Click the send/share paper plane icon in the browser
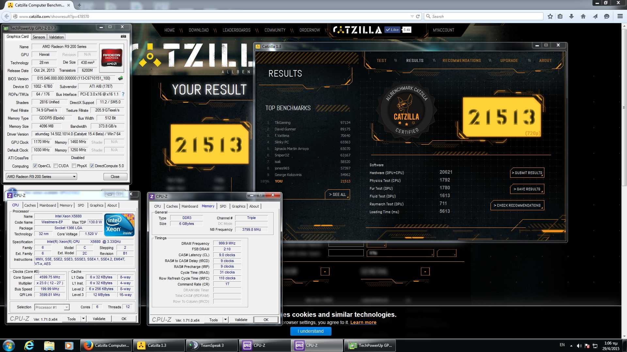 [x=595, y=16]
